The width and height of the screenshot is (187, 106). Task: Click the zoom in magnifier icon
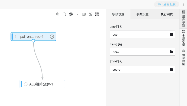(58, 14)
